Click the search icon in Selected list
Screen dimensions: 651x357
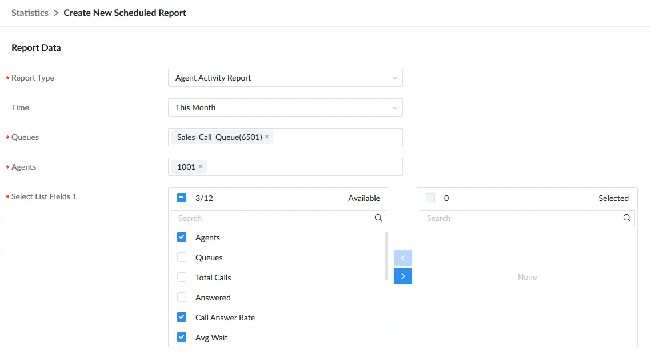[x=626, y=218]
